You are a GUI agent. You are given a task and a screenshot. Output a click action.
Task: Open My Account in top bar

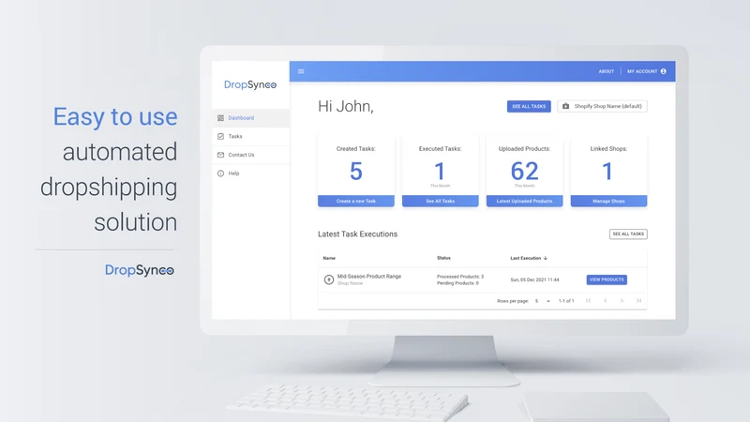pyautogui.click(x=646, y=71)
